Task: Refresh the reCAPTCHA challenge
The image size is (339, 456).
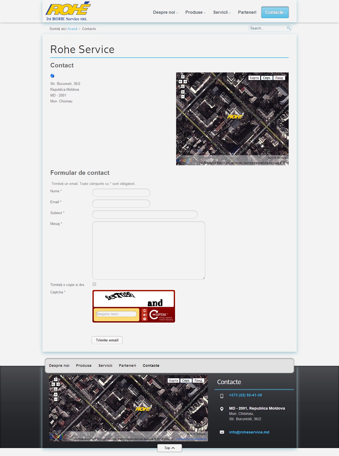Action: coord(145,311)
